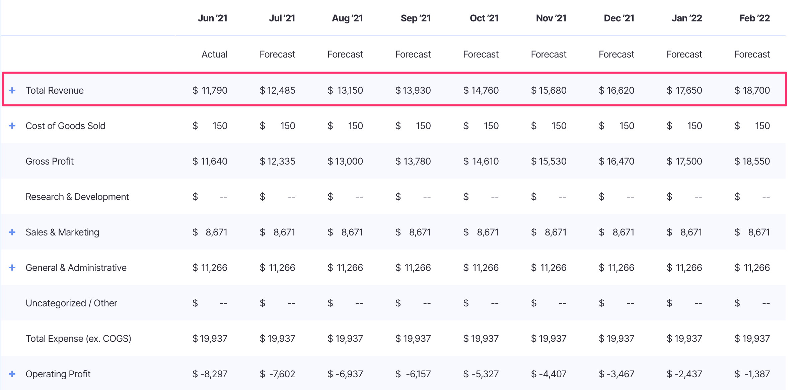Expand the Total Revenue row
The width and height of the screenshot is (801, 390).
[x=13, y=90]
